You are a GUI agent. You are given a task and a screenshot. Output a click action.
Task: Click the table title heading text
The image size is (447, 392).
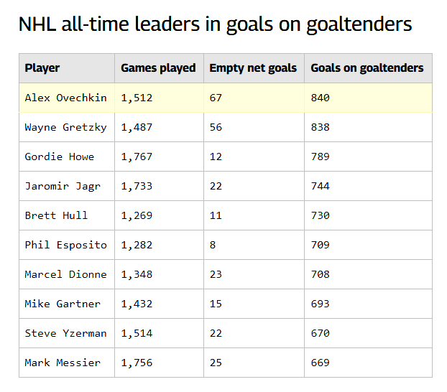(215, 24)
